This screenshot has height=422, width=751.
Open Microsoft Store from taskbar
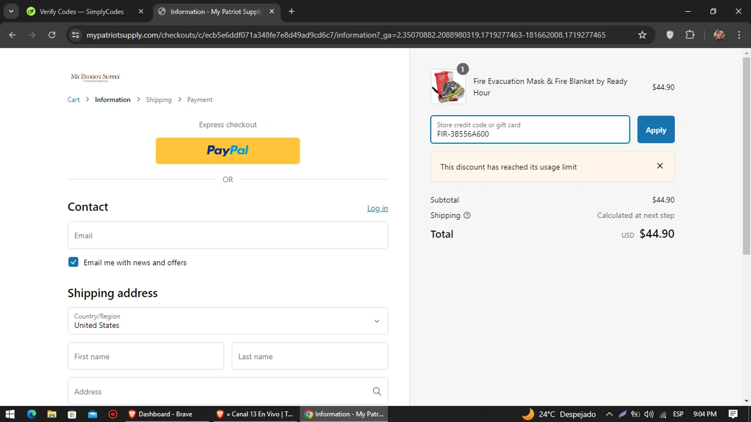click(x=72, y=414)
